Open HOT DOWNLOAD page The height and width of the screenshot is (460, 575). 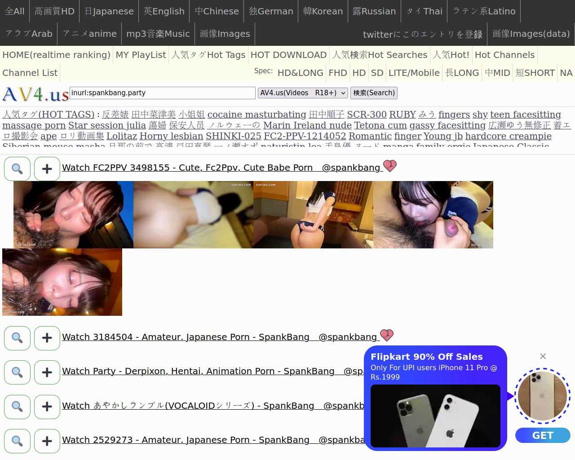[288, 55]
